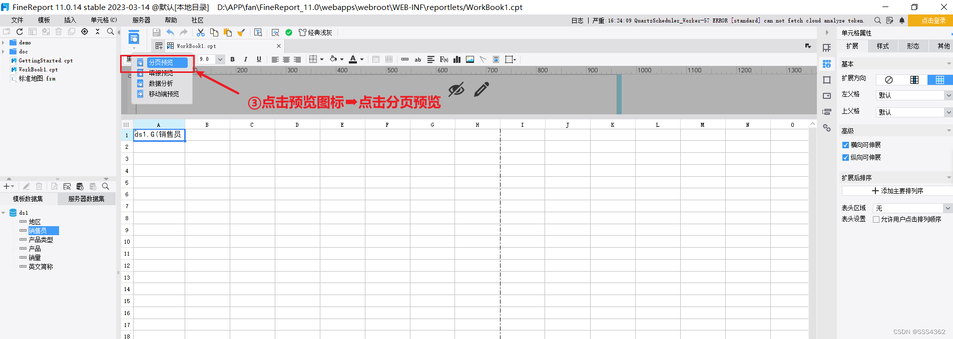Open the 服务器 menu
The height and width of the screenshot is (339, 953).
142,20
